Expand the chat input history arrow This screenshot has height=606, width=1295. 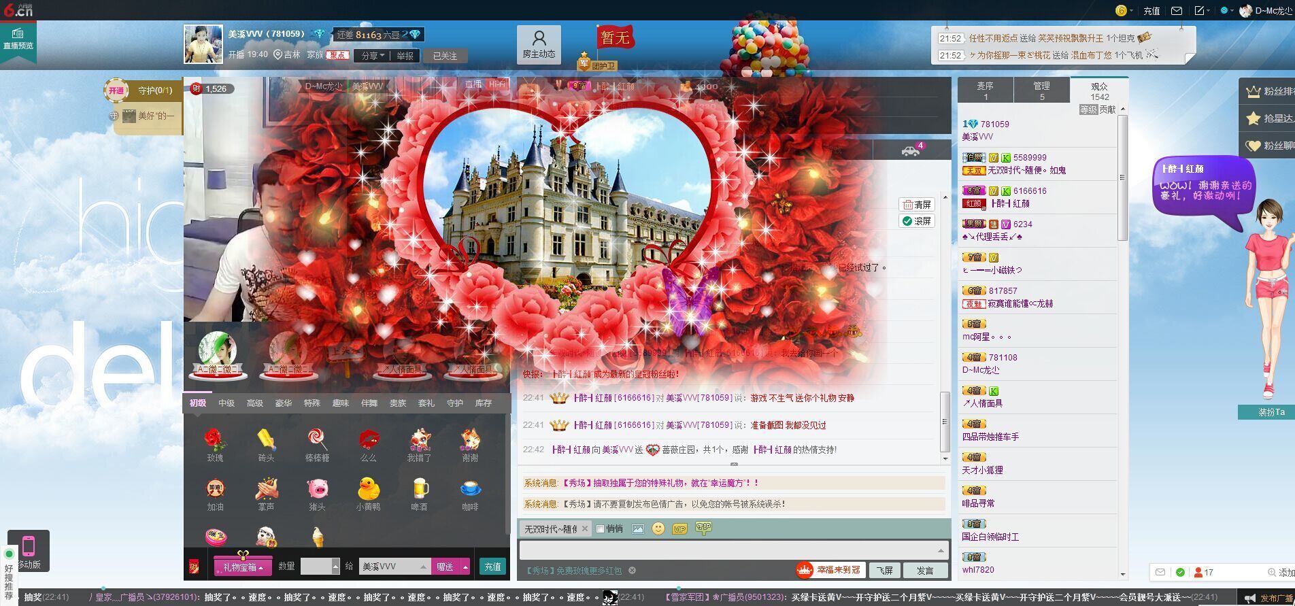(x=941, y=550)
